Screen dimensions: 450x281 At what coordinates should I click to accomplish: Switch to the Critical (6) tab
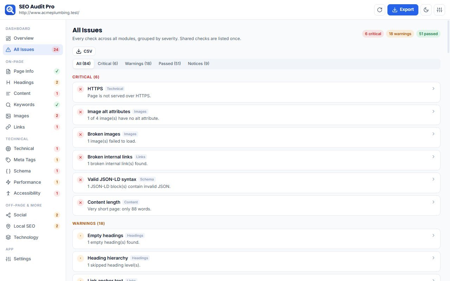[108, 64]
